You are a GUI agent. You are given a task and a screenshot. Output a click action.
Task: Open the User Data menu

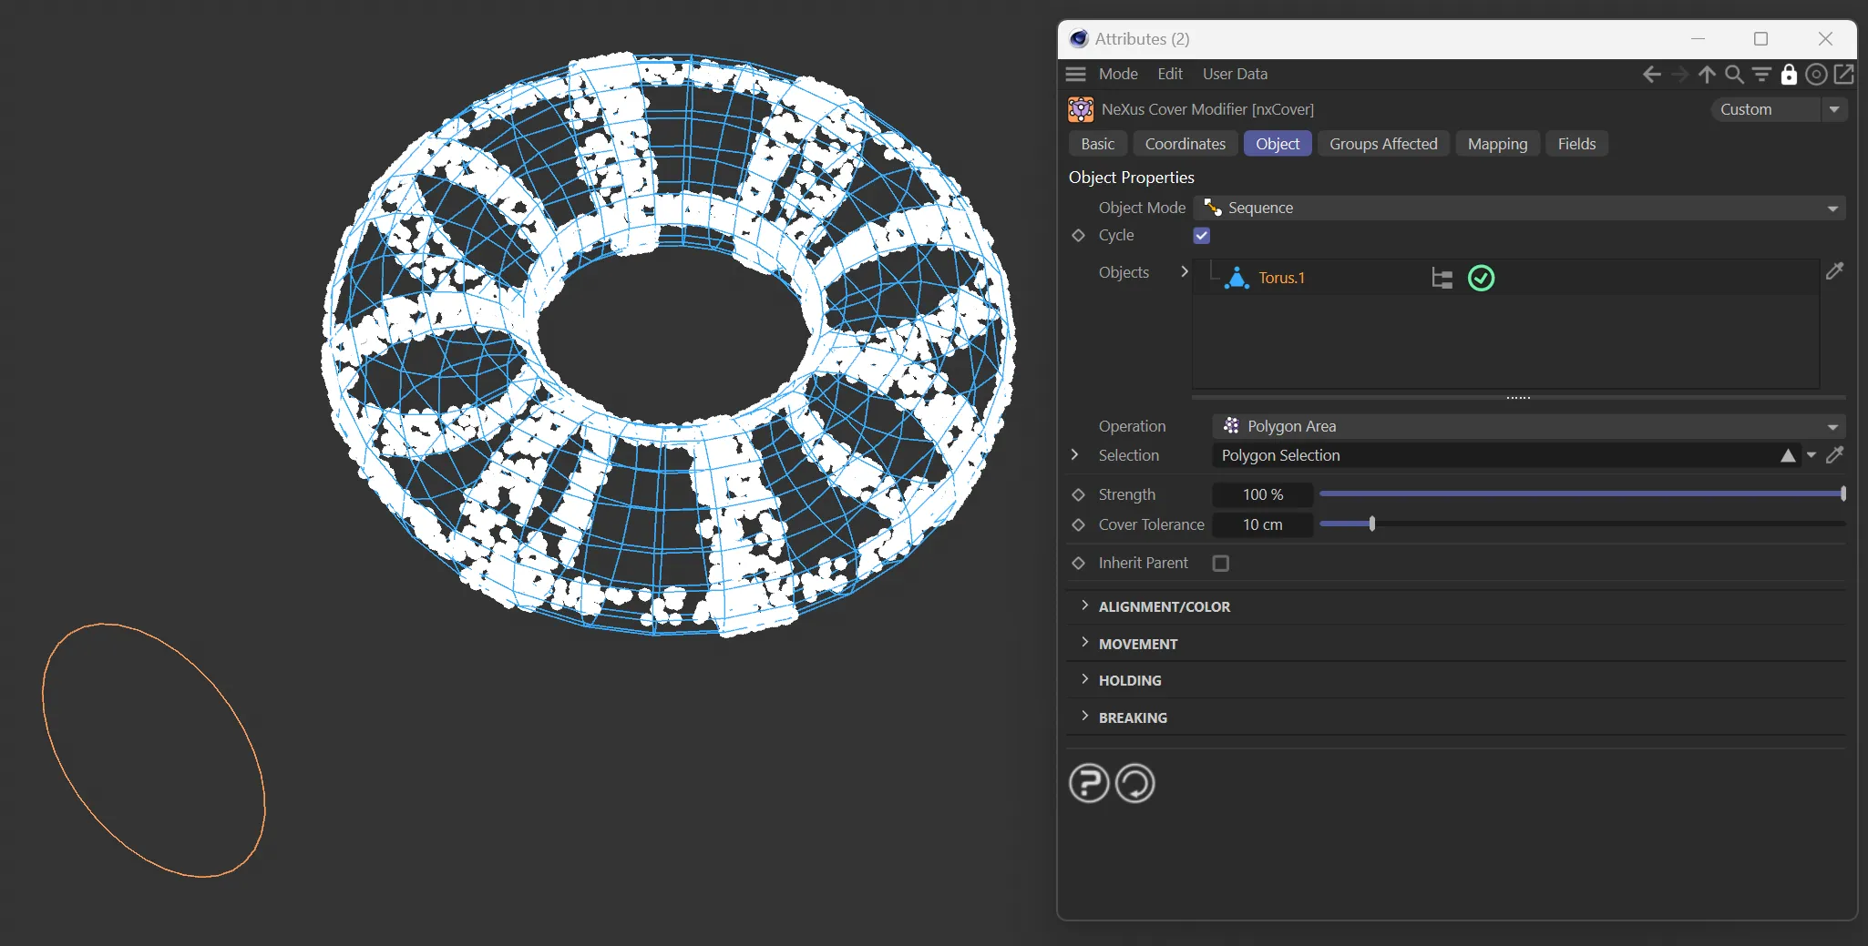(1235, 75)
